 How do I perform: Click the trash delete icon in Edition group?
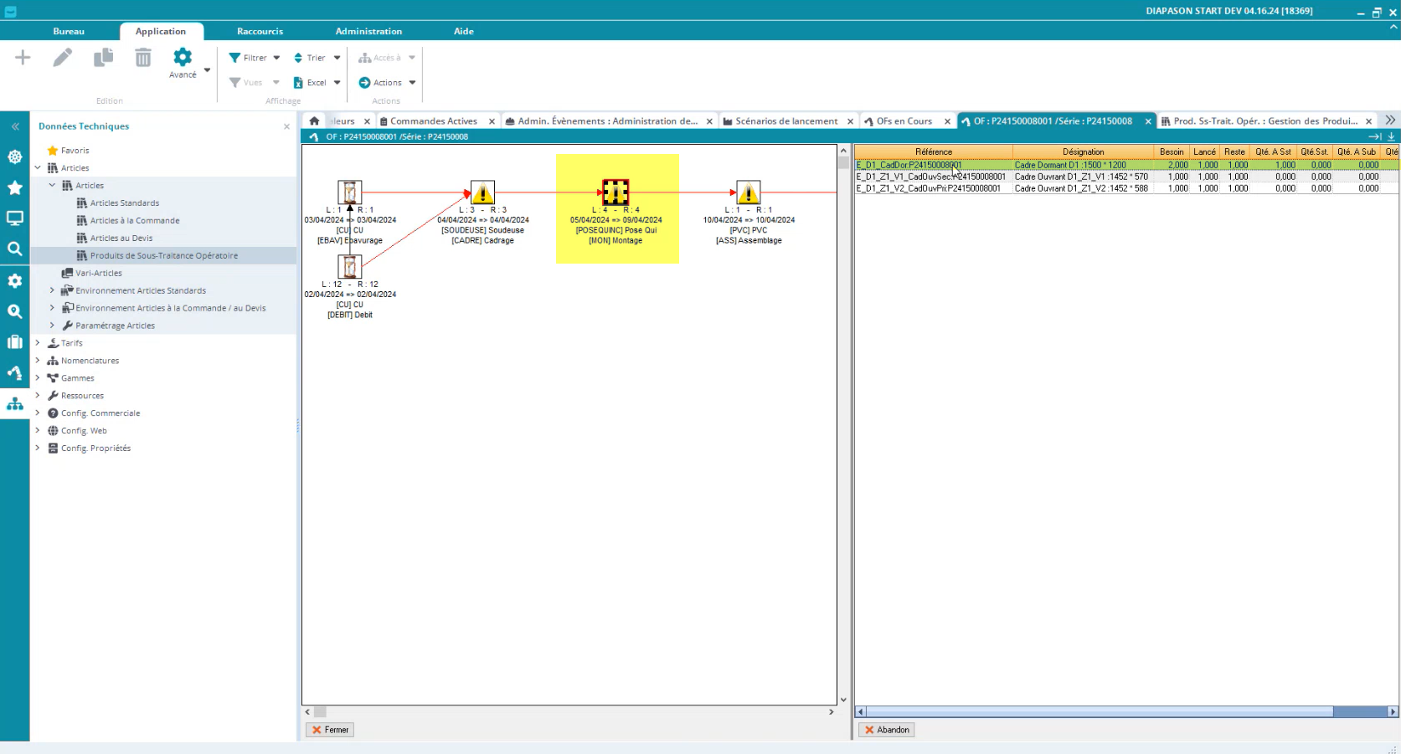point(143,58)
